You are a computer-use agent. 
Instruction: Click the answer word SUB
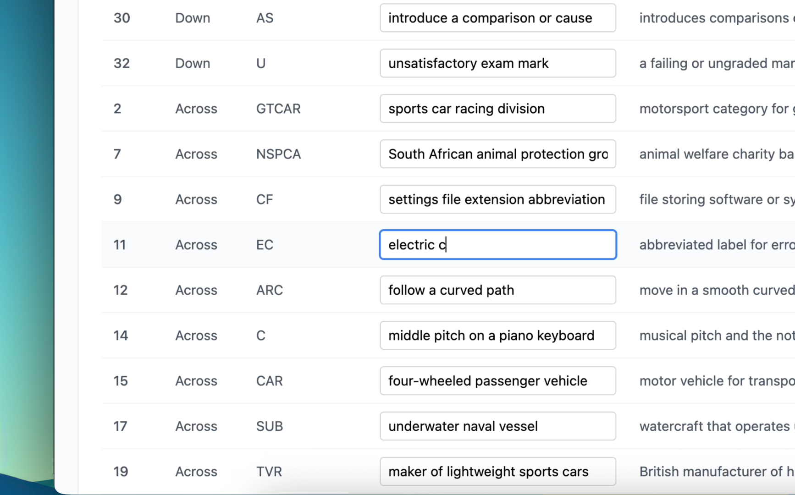pos(270,426)
